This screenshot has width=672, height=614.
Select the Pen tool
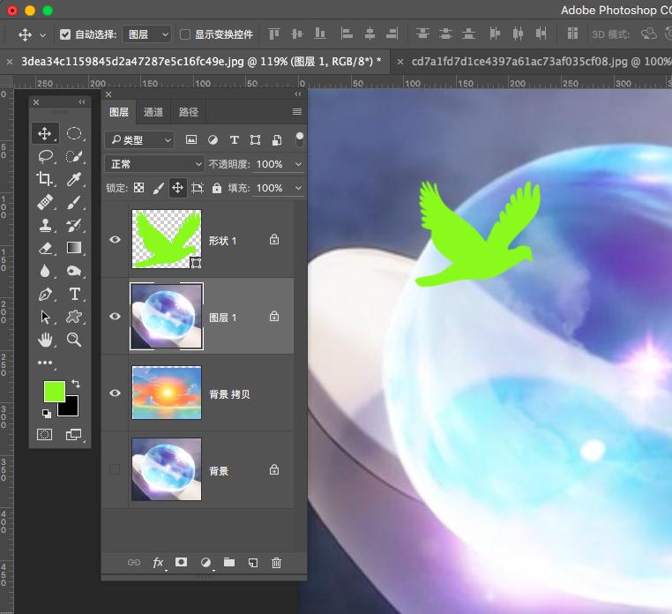[x=45, y=294]
